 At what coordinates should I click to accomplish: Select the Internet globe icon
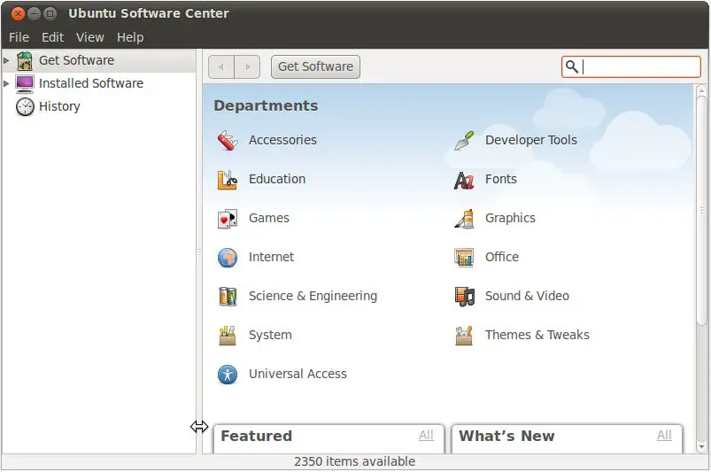tap(228, 258)
